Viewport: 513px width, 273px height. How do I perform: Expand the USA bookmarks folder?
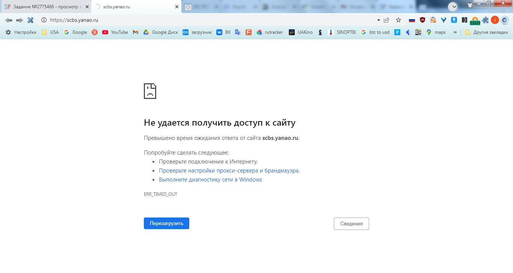[50, 32]
